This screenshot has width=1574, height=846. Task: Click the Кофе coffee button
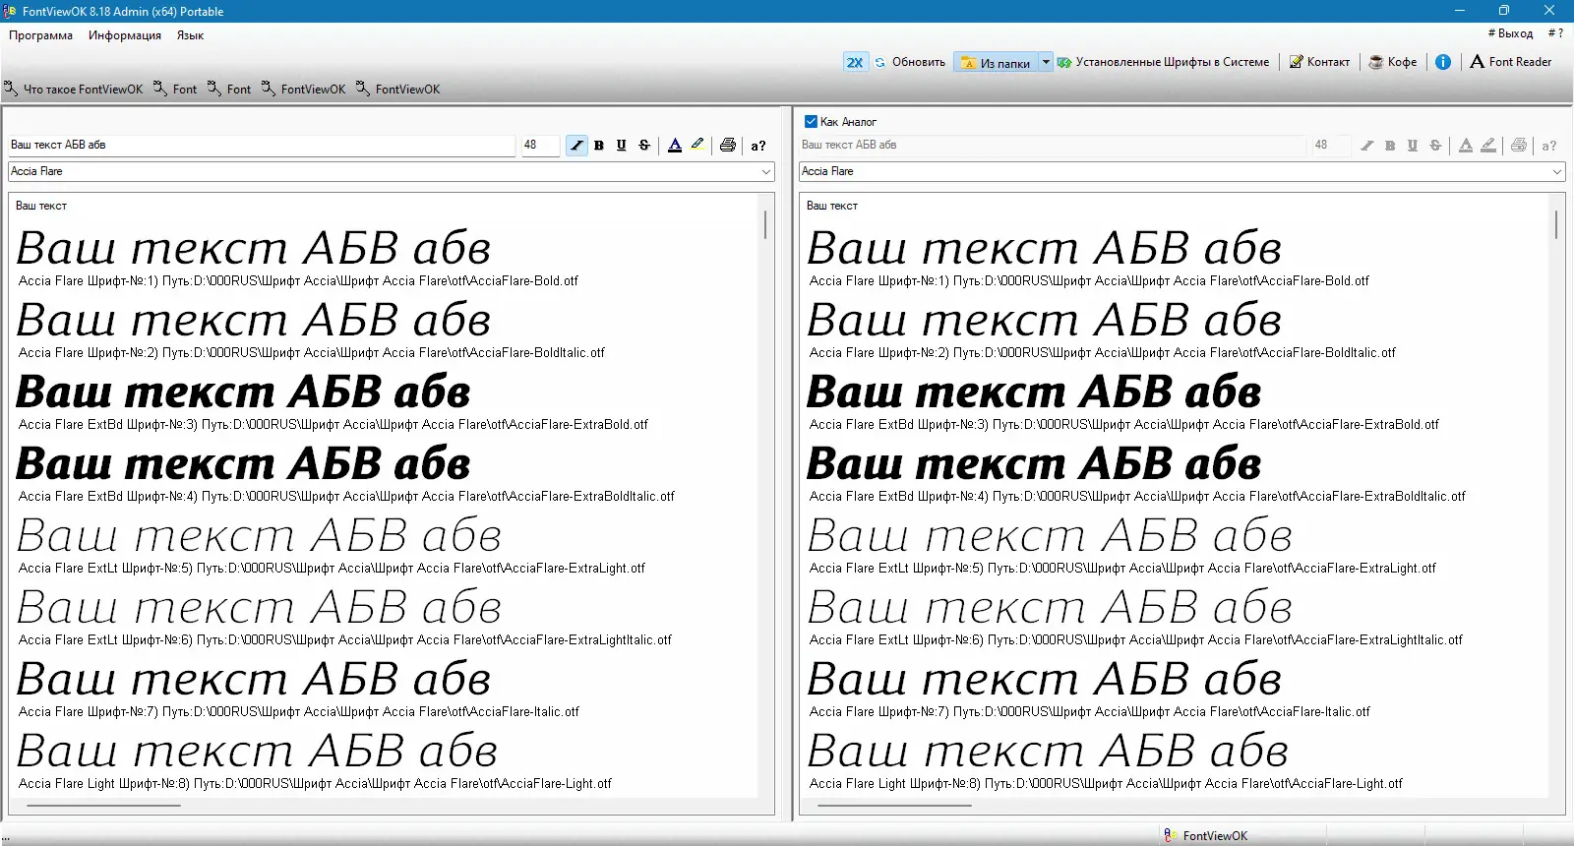1393,62
